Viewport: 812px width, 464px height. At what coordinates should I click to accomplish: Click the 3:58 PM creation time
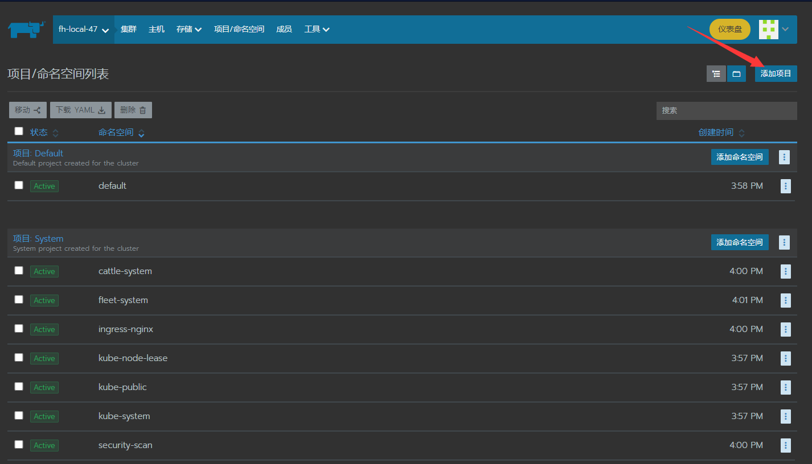click(x=747, y=186)
